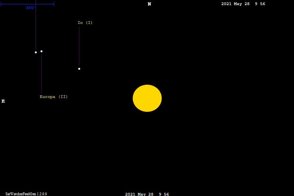Screen dimensions: 294x196
Task: Click the yellow Jupiter disk
Action: 147,98
